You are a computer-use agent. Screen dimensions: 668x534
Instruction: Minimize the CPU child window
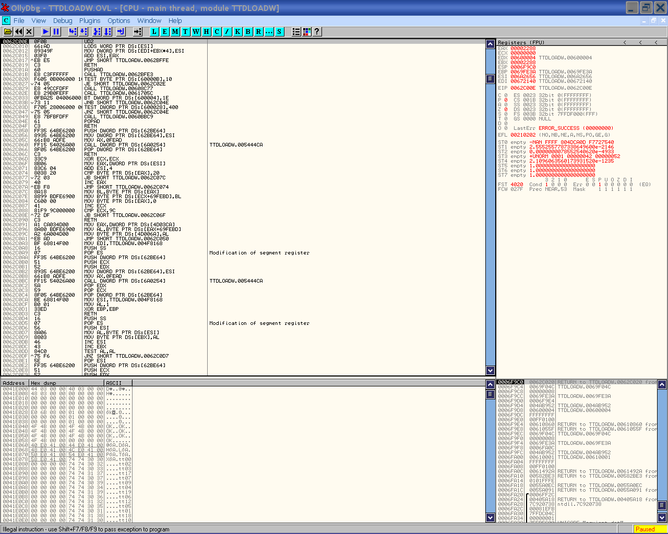pyautogui.click(x=643, y=20)
